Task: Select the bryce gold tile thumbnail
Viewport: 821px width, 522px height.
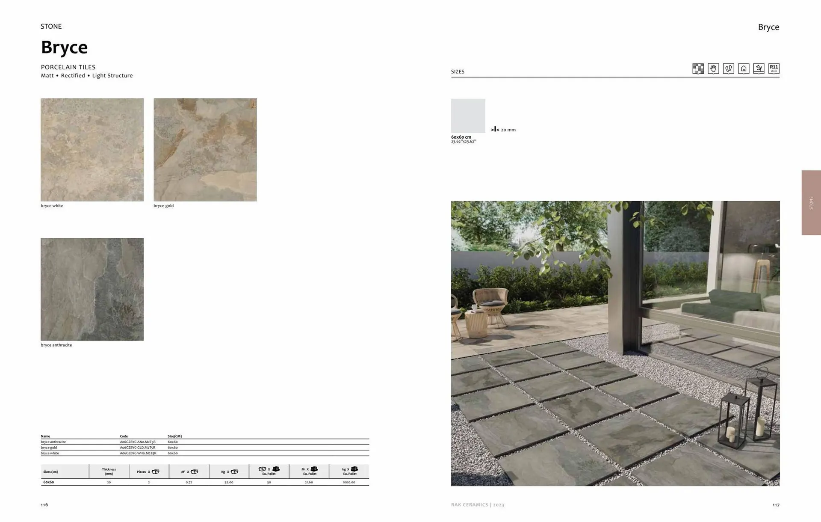Action: 205,150
